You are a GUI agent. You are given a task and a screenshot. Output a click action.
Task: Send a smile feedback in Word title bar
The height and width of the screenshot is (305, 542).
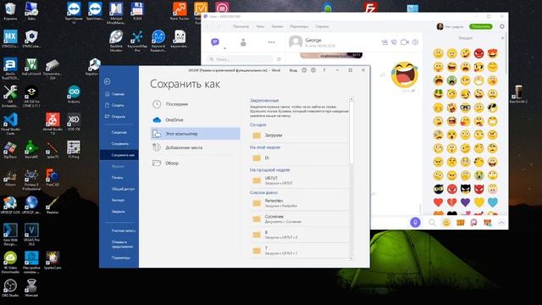[x=304, y=70]
